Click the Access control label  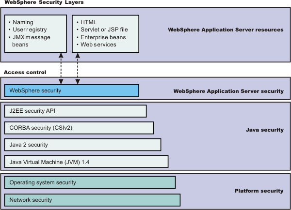[25, 72]
